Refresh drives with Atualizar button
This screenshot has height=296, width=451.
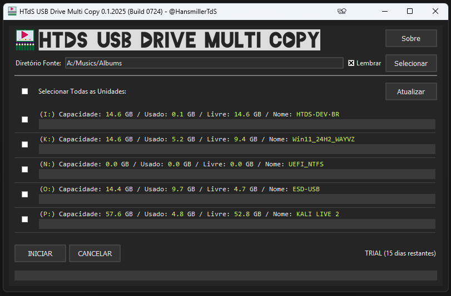pyautogui.click(x=411, y=91)
